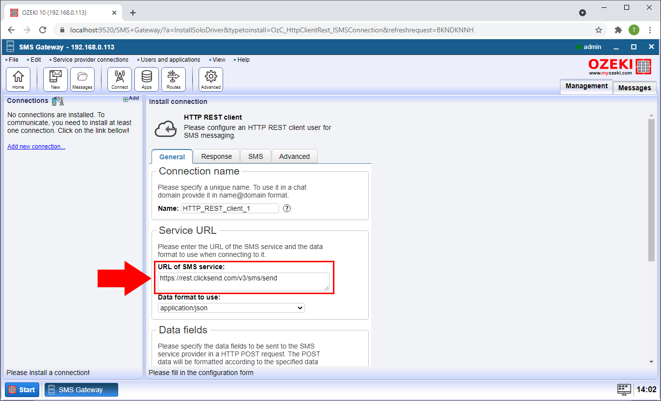
Task: Open a new browser tab with plus
Action: pyautogui.click(x=133, y=13)
